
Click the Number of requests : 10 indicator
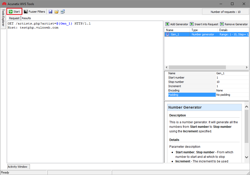point(225,12)
